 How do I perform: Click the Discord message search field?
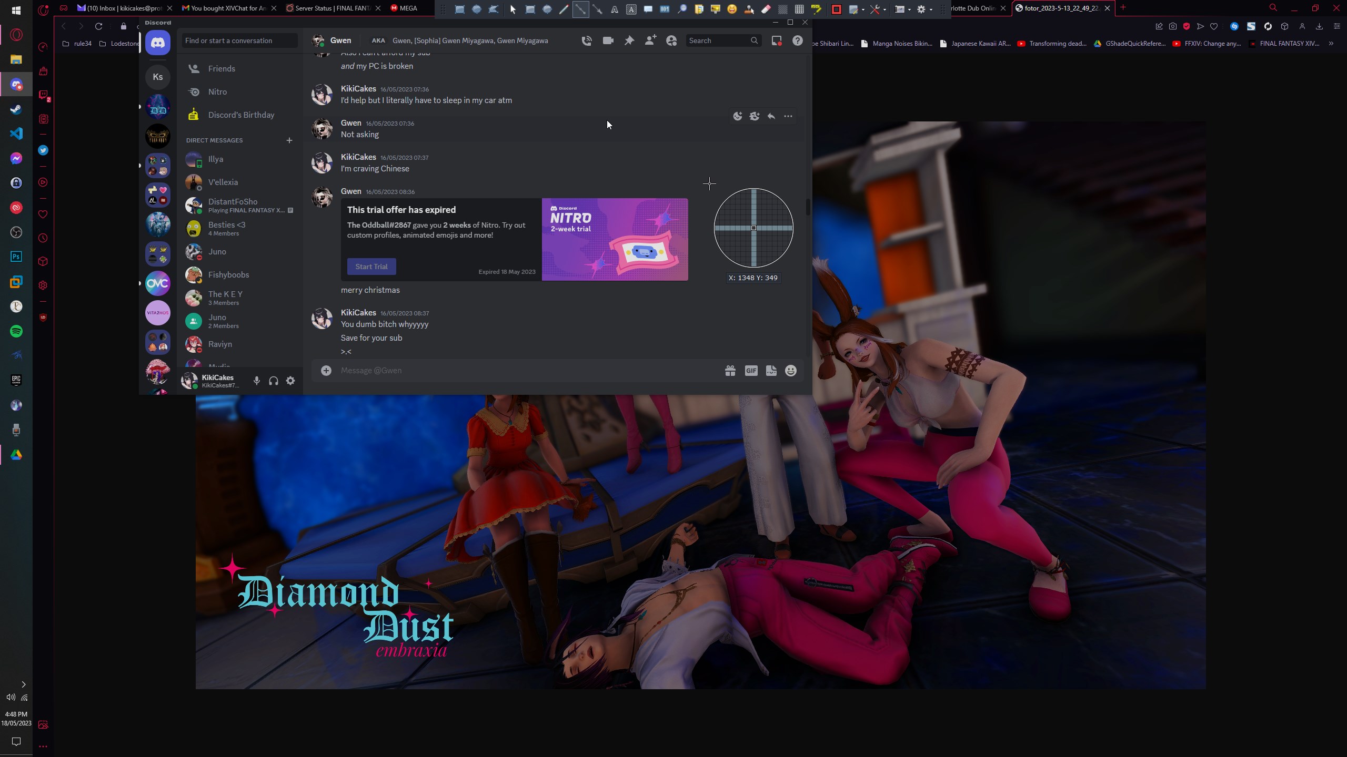[723, 40]
